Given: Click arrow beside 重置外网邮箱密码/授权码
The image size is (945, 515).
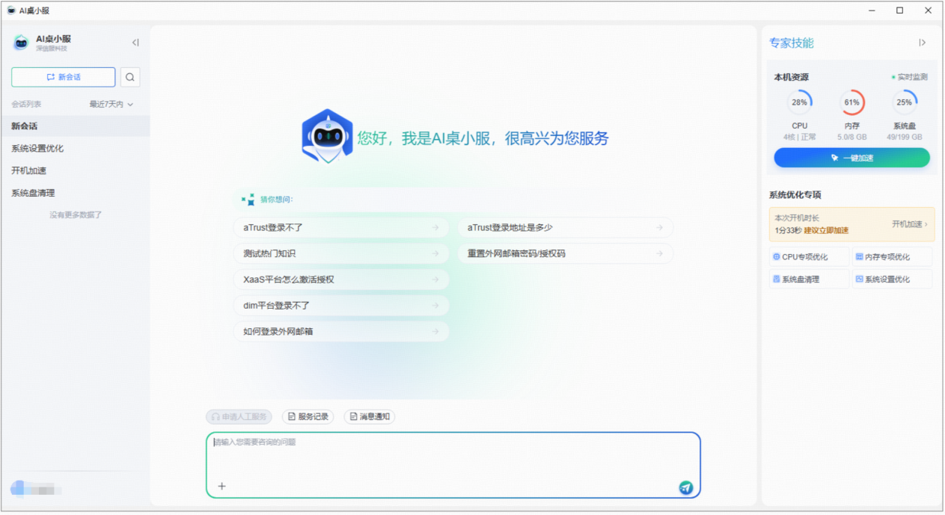Looking at the screenshot, I should [x=659, y=253].
